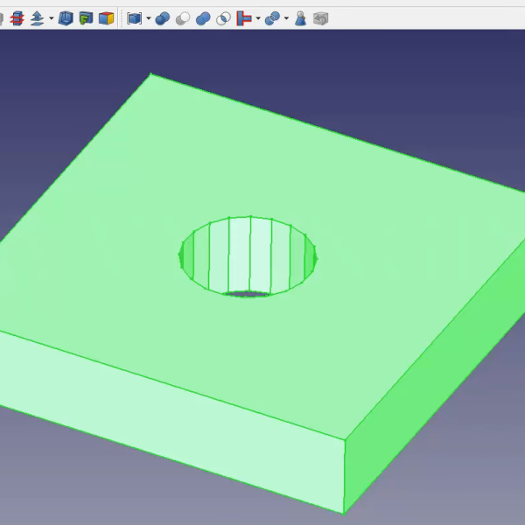525x525 pixels.
Task: Click the Union (fuse) icon
Action: [203, 18]
